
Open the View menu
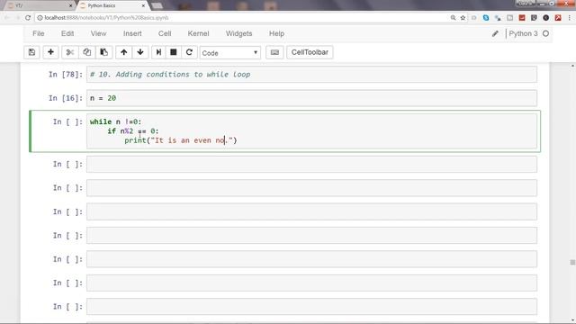[x=98, y=33]
